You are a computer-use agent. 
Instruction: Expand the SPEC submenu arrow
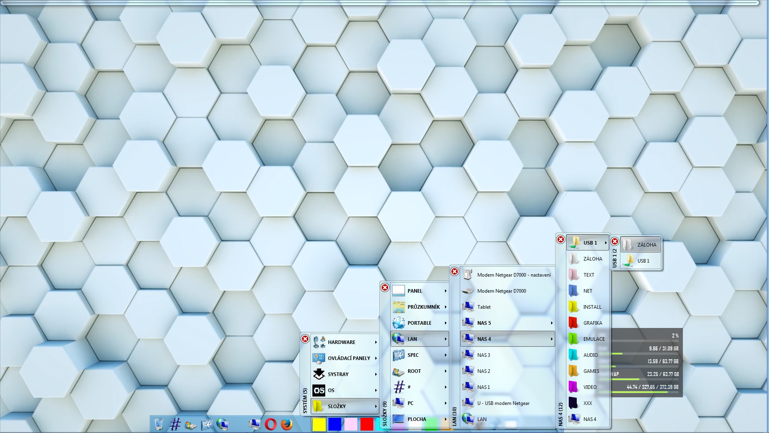click(445, 355)
